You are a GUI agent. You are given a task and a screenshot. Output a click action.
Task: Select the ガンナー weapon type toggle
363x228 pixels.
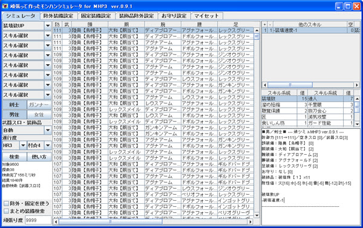(39, 105)
